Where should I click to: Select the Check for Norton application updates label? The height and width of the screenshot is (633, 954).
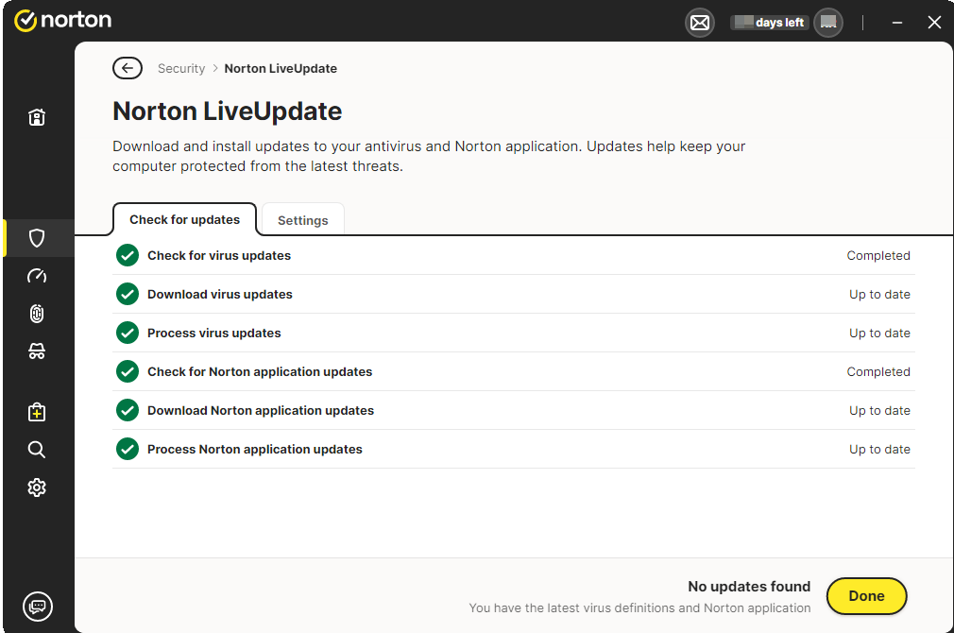[x=260, y=372]
